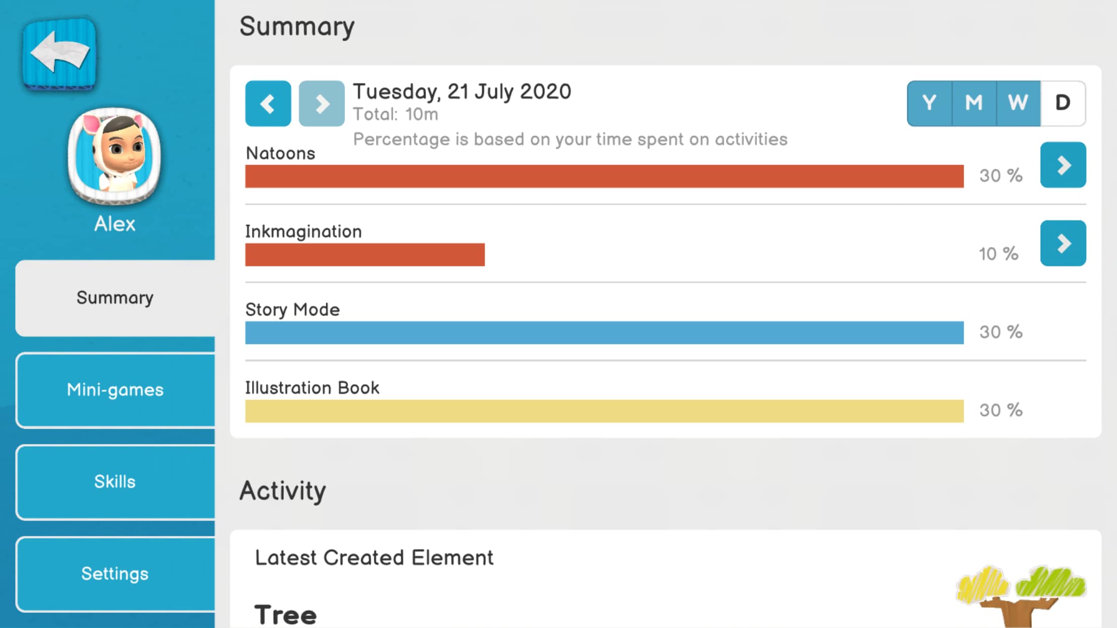The image size is (1117, 628).
Task: Switch summary view to Monthly with M toggle
Action: point(973,103)
